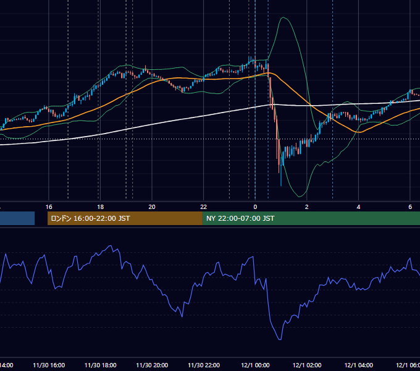Viewport: 420px width, 371px height.
Task: Click the 12/1 00:00 date label
Action: (255, 365)
